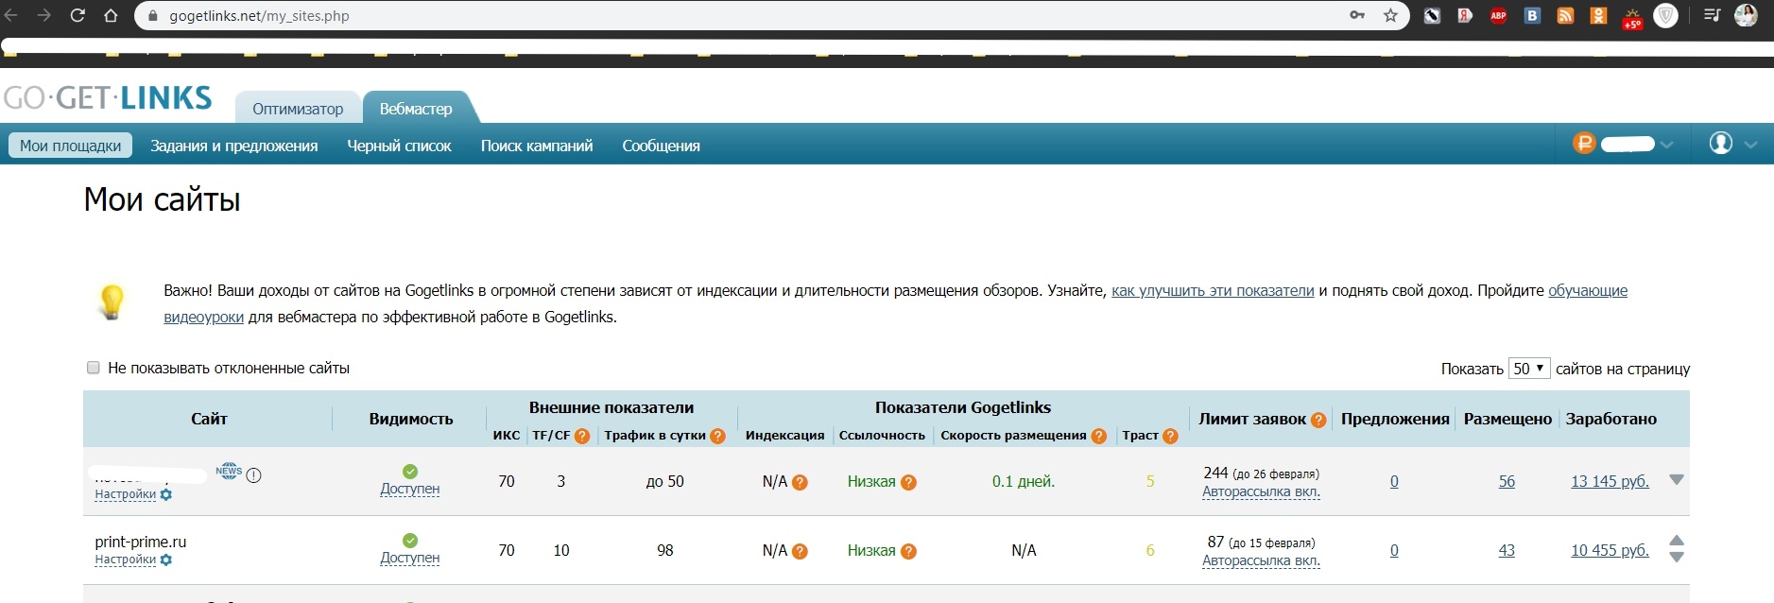Bookmark this page with star icon
The width and height of the screenshot is (1774, 603).
(1390, 15)
